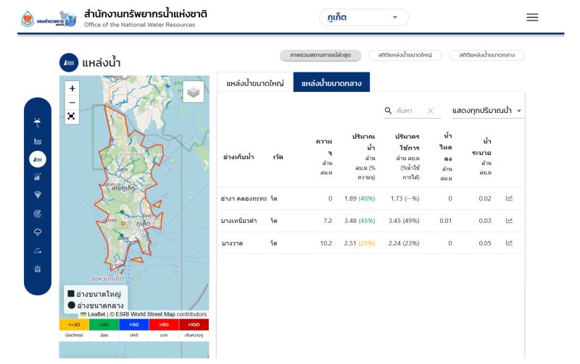Select the alarm siren warning sidebar icon
Viewport: 580px width, 364px height.
point(38,268)
